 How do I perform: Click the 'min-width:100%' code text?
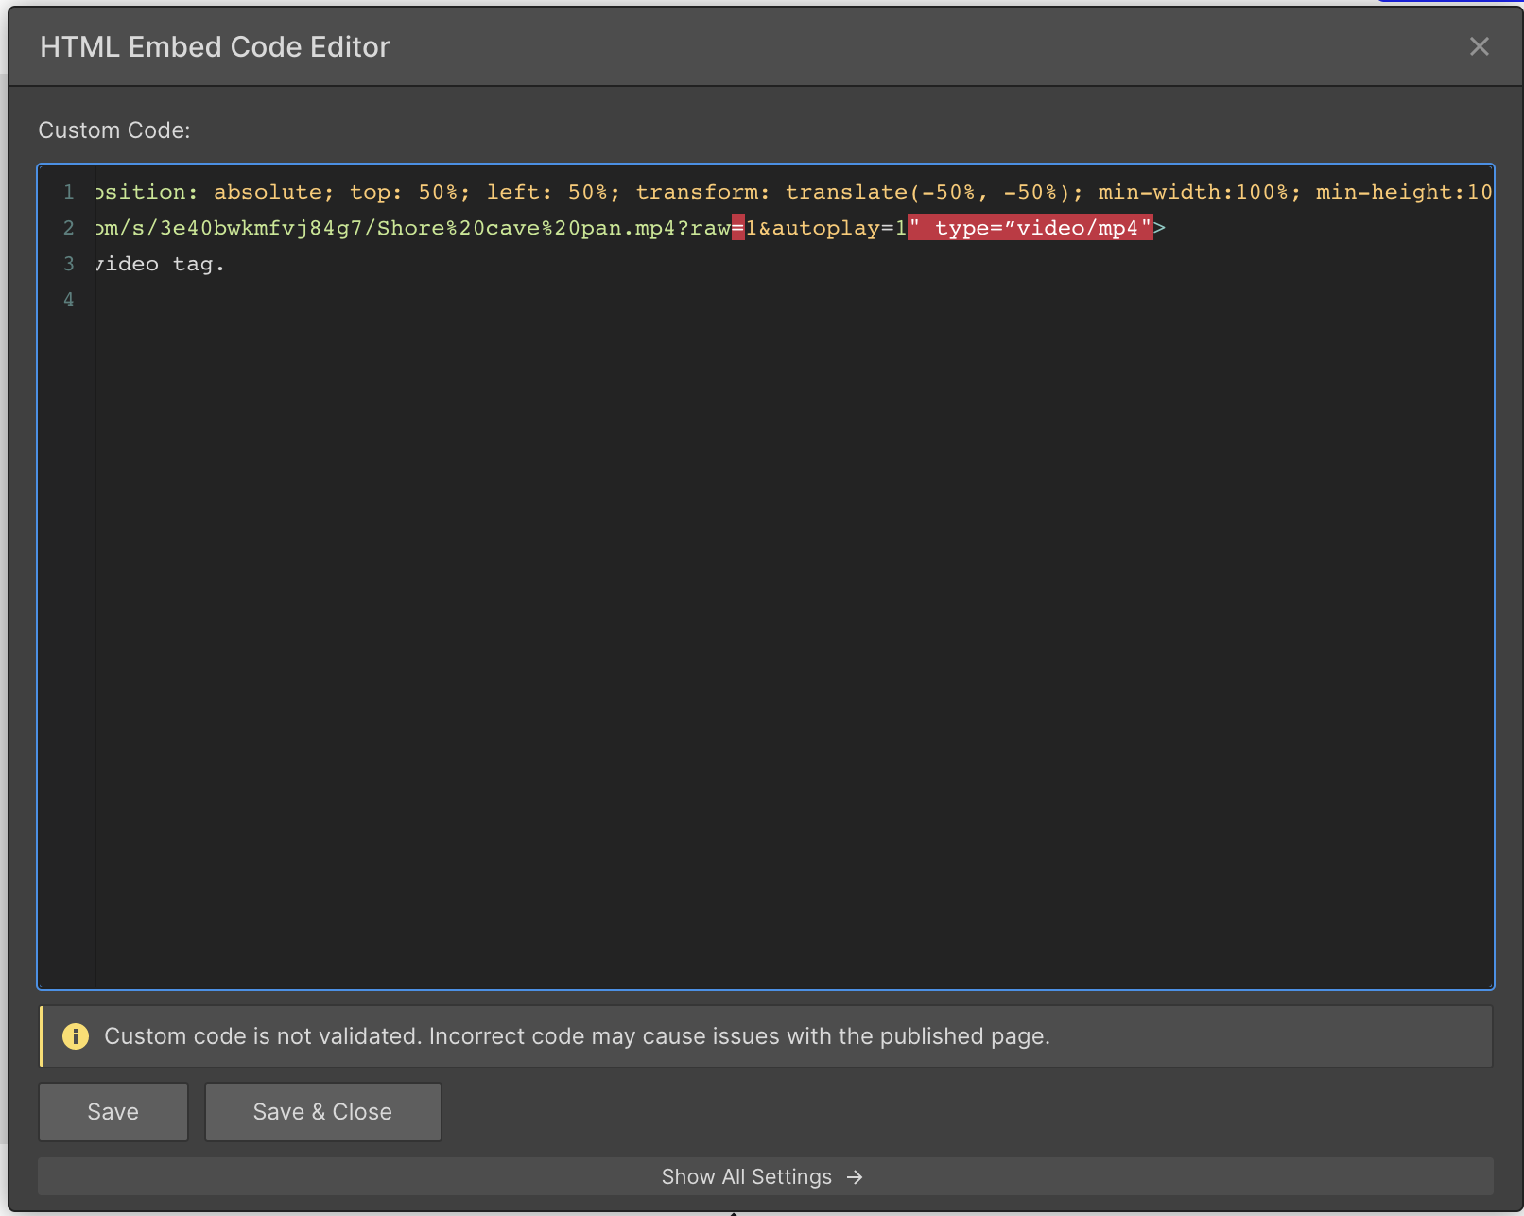click(1193, 192)
